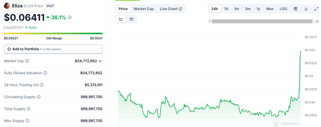Viewport: 321px width, 127px height.
Task: Select the Price tab
Action: [x=123, y=9]
